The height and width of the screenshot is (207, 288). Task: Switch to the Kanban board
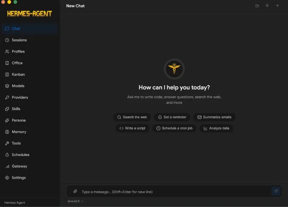(30, 75)
